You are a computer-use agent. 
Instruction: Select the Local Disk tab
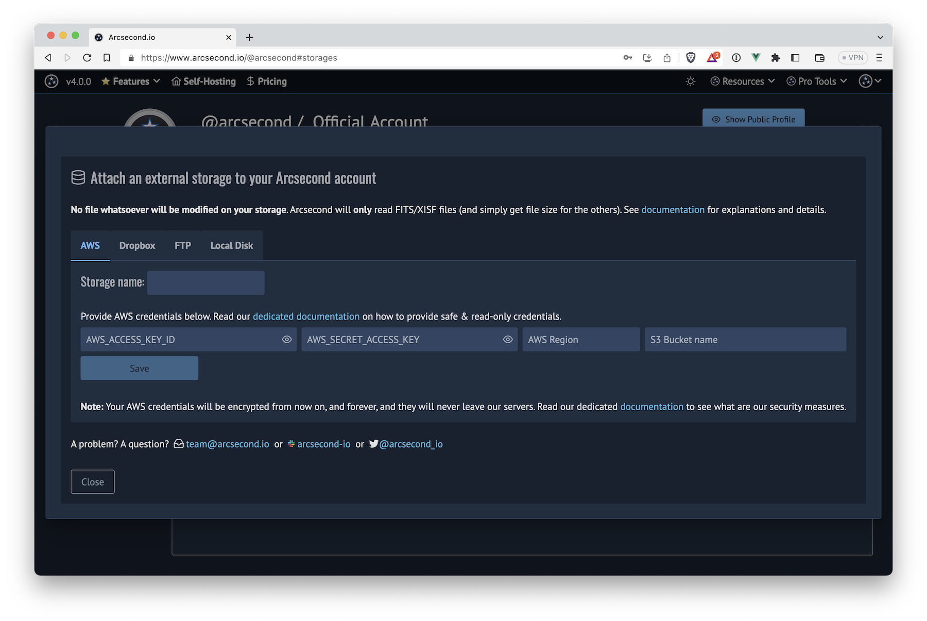(x=231, y=245)
